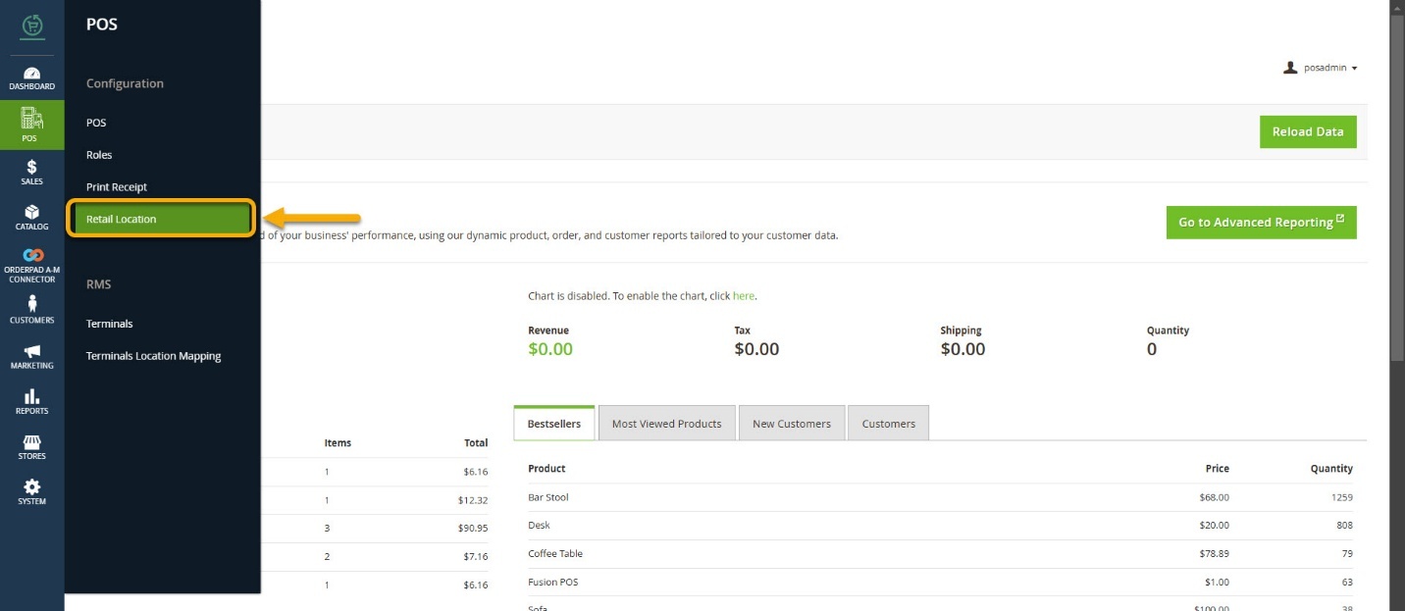This screenshot has height=611, width=1405.
Task: Open the posadmin account dropdown arrow
Action: 1354,69
